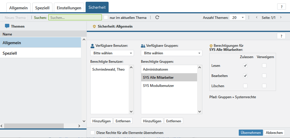Click the Themen speech bubble icon
Viewport: 290px width, 138px height.
click(x=7, y=26)
